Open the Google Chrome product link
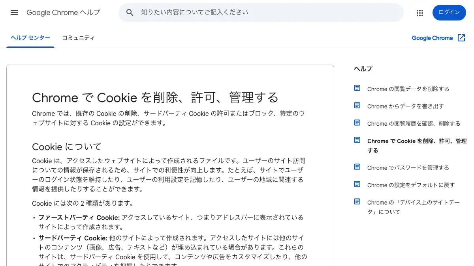This screenshot has width=474, height=266. point(432,38)
